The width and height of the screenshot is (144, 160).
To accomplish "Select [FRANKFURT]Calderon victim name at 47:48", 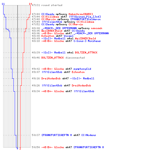I will (85, 19).
